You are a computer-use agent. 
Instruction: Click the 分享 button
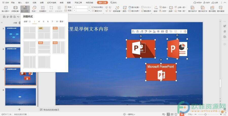pos(215,3)
